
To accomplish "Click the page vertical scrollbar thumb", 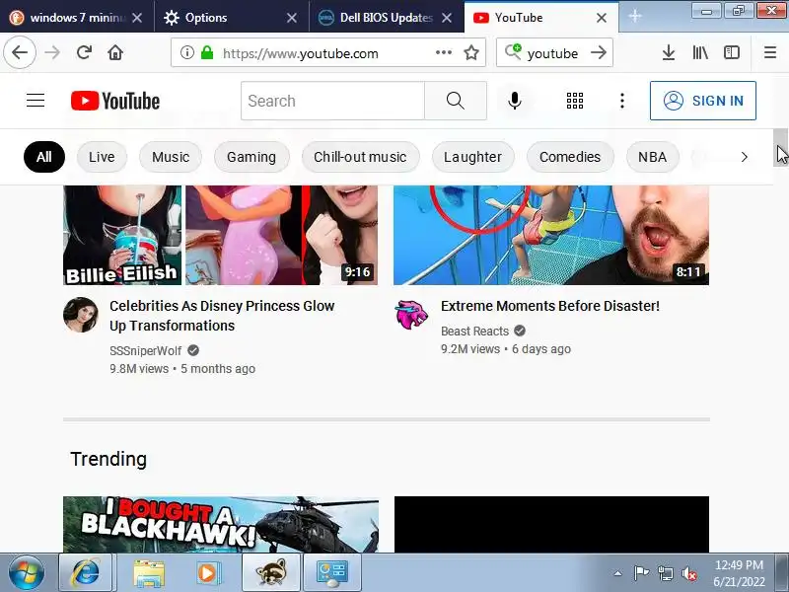I will (x=781, y=147).
